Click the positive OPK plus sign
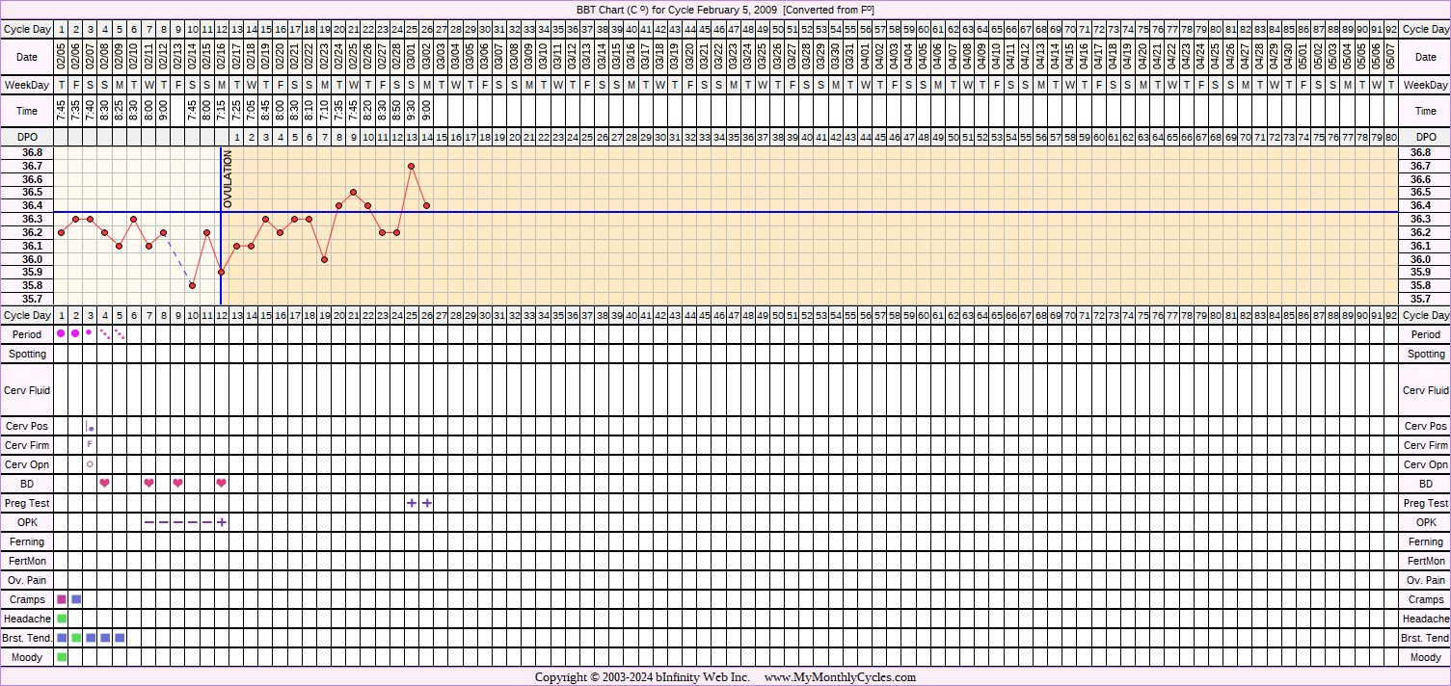Screen dimensions: 1451x686 click(x=222, y=522)
